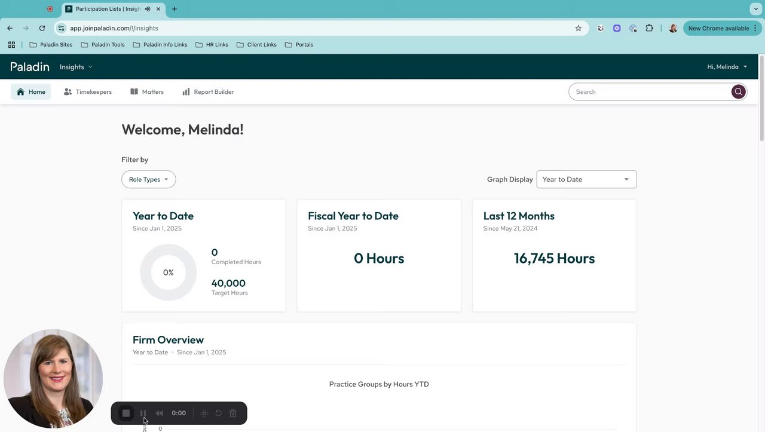
Task: Open the Paladin Info Links bookmark folder
Action: pos(160,45)
